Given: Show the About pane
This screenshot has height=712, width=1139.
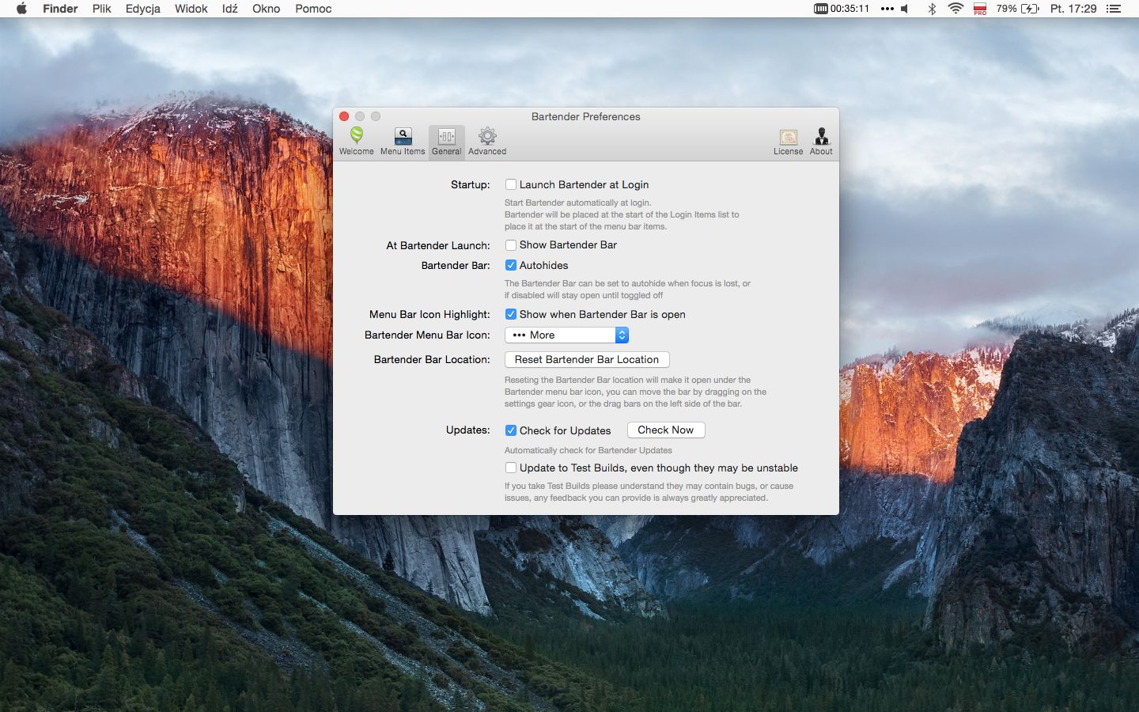Looking at the screenshot, I should 821,142.
